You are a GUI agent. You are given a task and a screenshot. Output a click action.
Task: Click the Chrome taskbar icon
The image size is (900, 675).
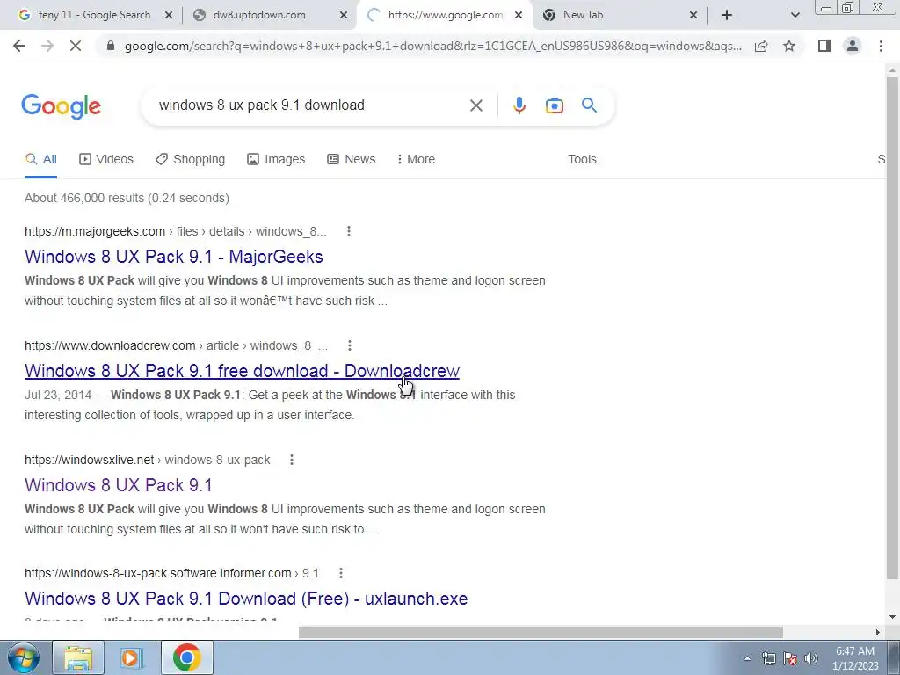[186, 657]
